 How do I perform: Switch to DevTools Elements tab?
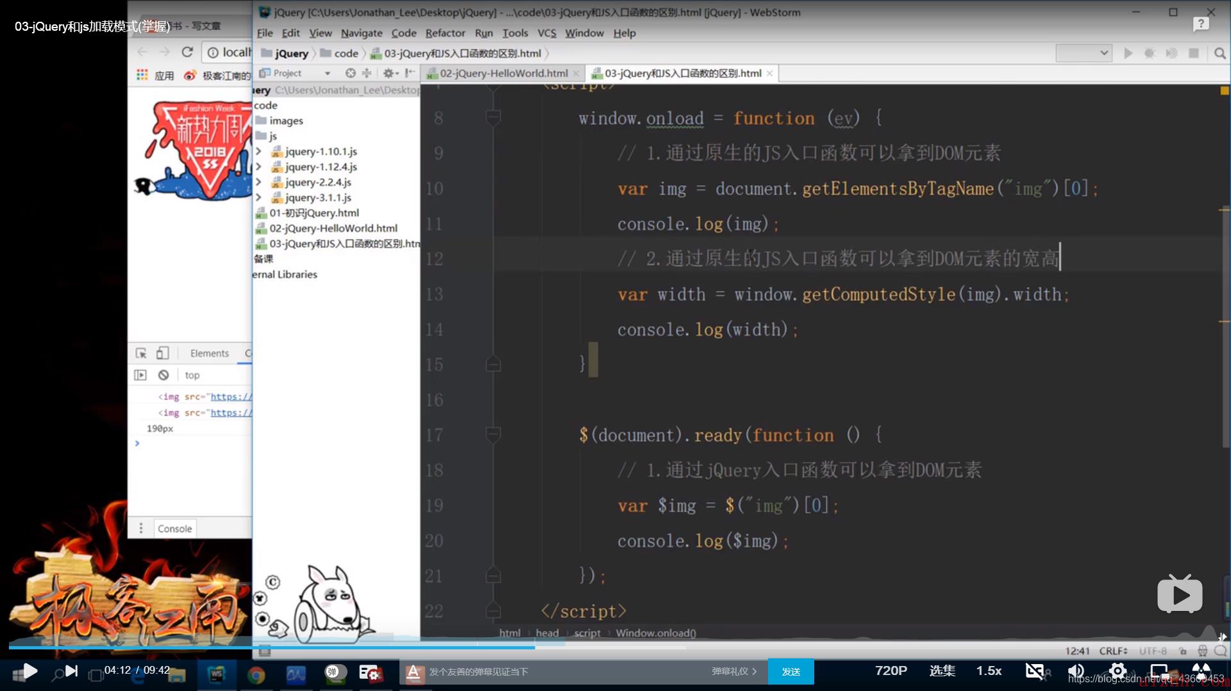209,353
